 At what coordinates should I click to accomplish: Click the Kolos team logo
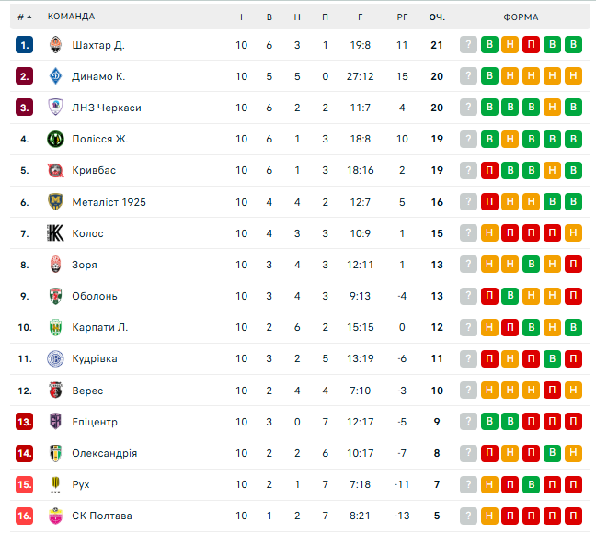[x=55, y=233]
